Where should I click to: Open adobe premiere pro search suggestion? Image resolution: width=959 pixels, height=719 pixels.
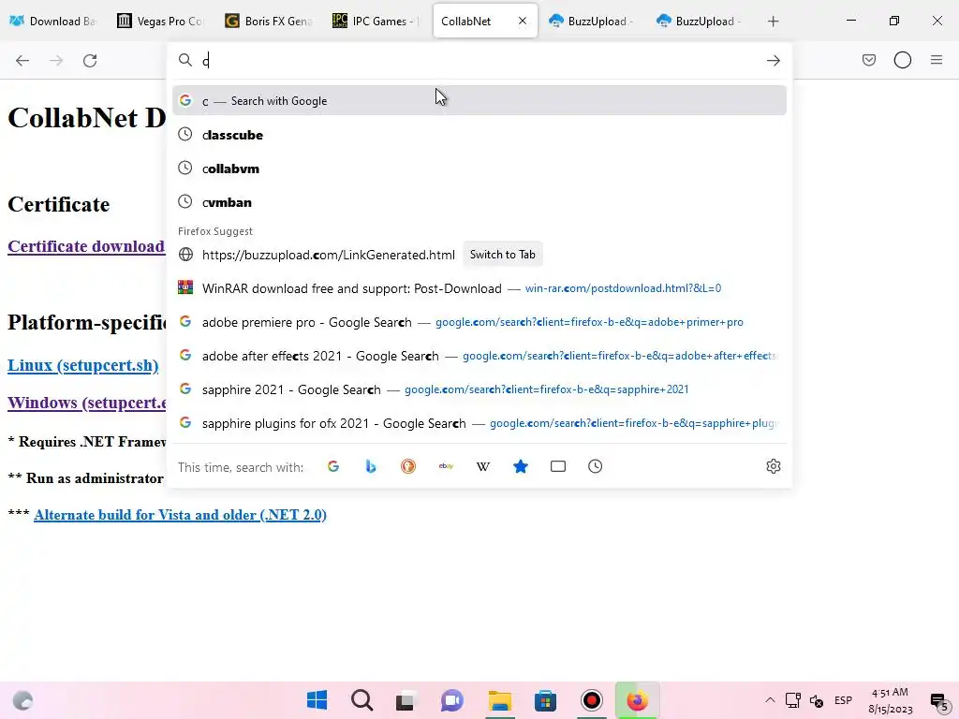tap(479, 322)
